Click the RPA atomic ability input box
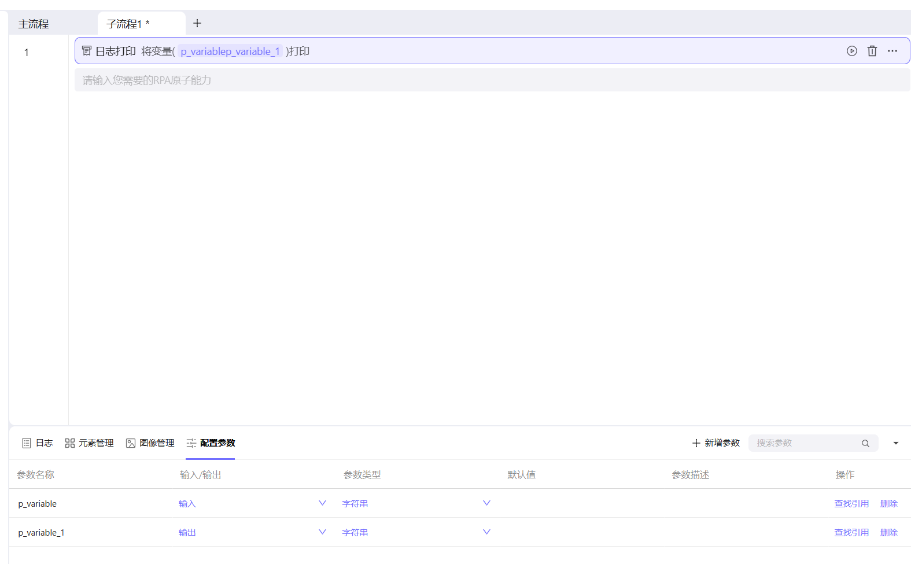The width and height of the screenshot is (911, 564). tap(492, 80)
